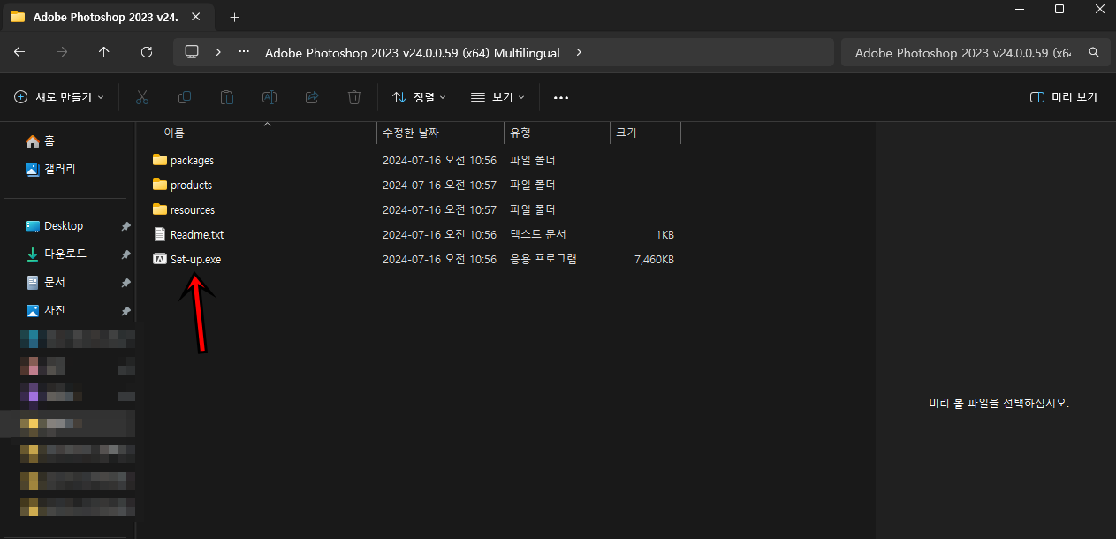Refresh the current folder view

click(147, 52)
